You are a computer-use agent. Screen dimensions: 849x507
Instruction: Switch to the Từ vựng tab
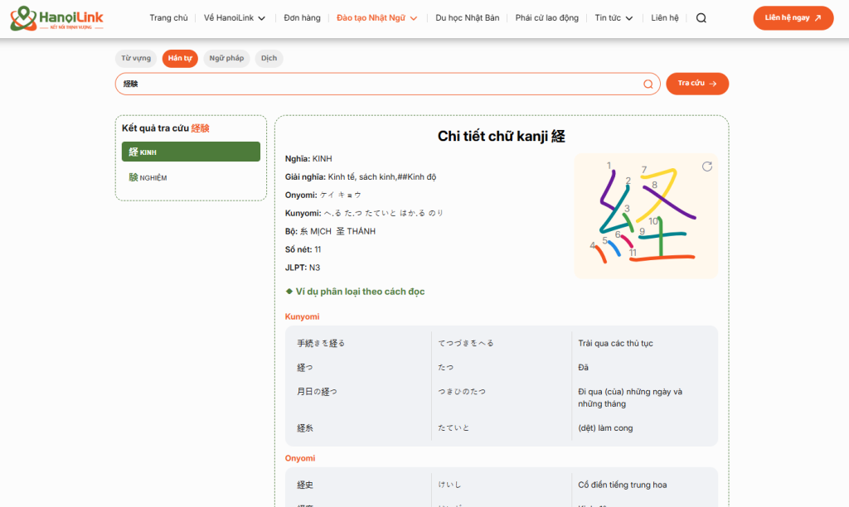[136, 59]
